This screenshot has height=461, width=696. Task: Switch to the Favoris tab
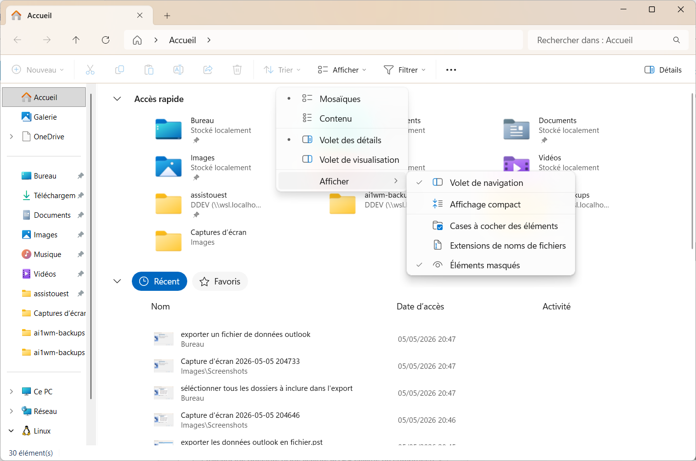point(220,281)
